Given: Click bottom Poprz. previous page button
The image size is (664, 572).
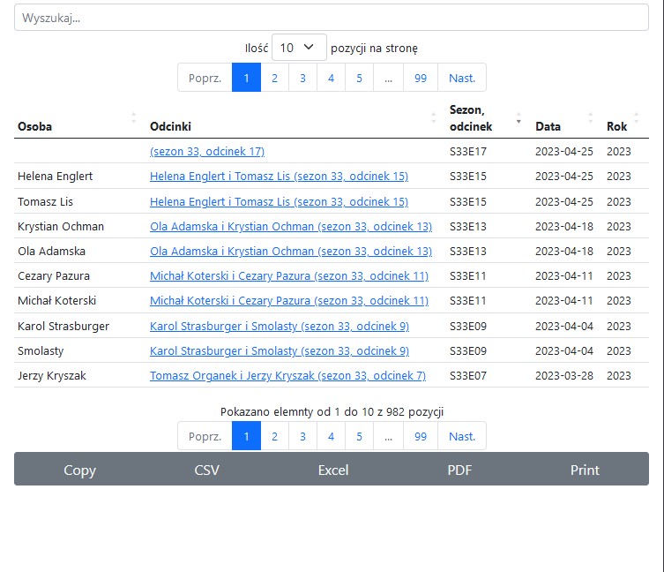Looking at the screenshot, I should (205, 436).
